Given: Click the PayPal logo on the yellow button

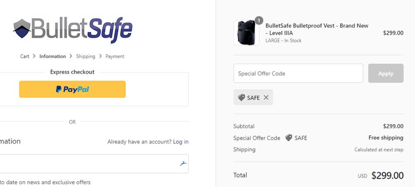Looking at the screenshot, I should pyautogui.click(x=73, y=89).
